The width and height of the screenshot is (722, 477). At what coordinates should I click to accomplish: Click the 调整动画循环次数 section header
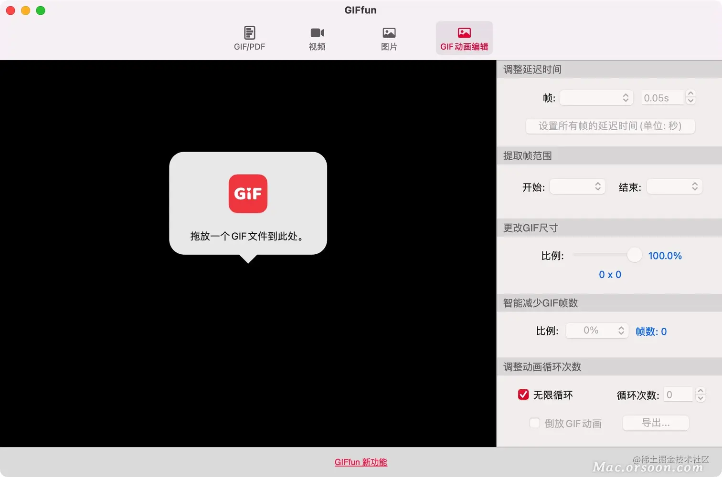tap(609, 367)
